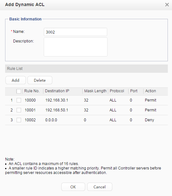Confirm the ACL with OK
Screen dimensions: 172x196
[73, 187]
